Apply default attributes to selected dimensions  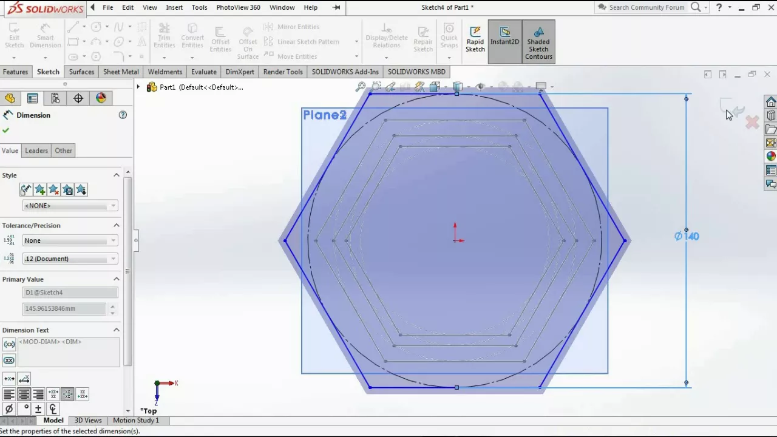(25, 190)
